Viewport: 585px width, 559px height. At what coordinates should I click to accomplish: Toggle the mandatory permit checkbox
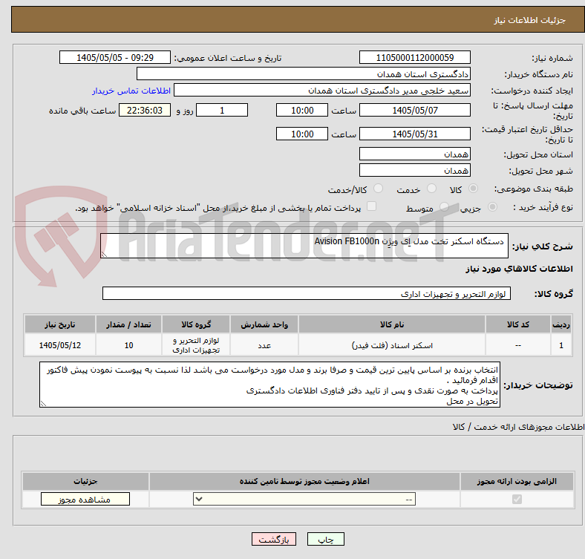[x=517, y=500]
